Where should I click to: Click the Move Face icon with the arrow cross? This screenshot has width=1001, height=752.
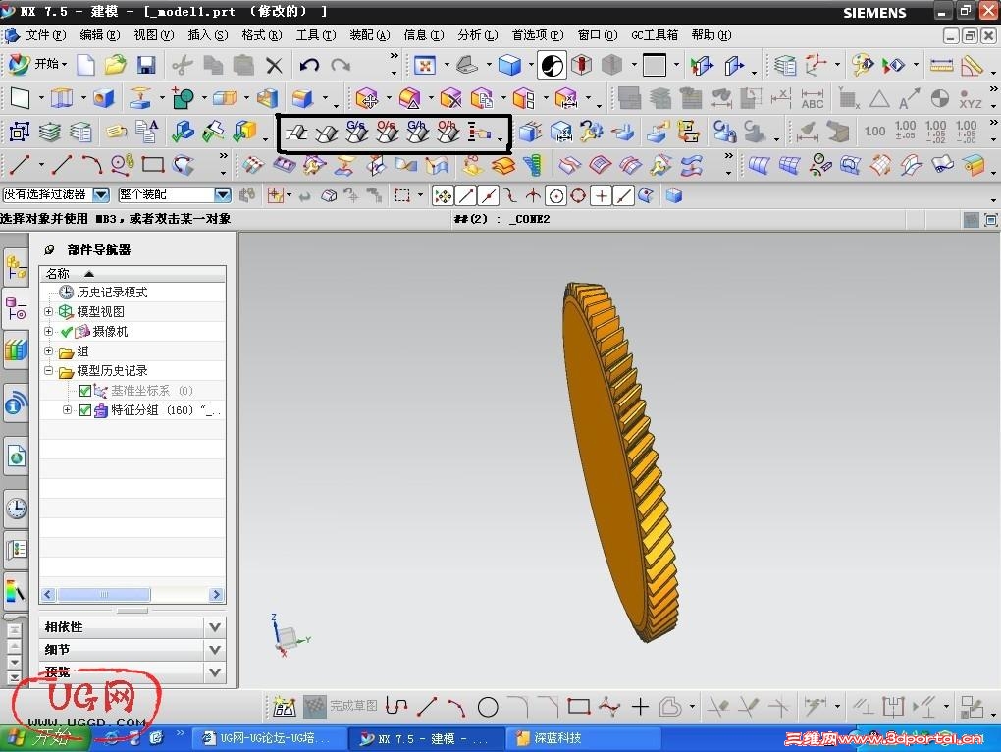367,98
